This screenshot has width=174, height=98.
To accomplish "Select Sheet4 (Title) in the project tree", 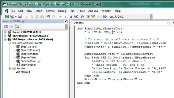I will pos(28,57).
